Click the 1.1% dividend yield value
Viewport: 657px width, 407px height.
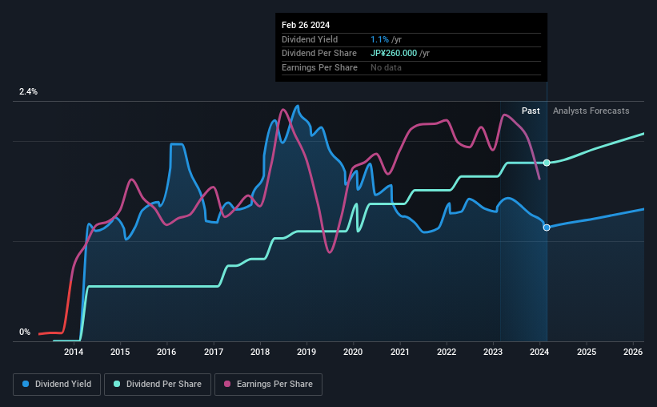click(379, 39)
